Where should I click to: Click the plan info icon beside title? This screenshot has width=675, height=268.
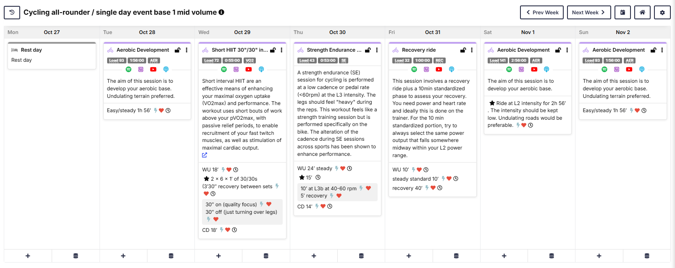(x=221, y=12)
